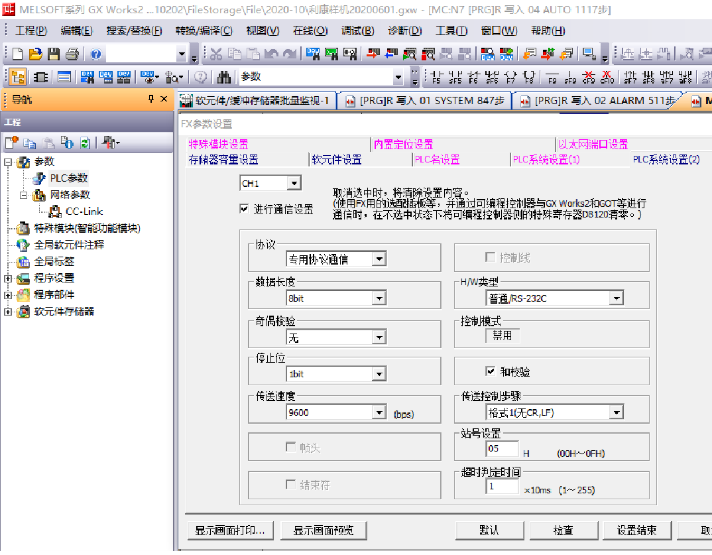The image size is (712, 555).
Task: Open the CH1 channel dropdown
Action: (x=294, y=184)
